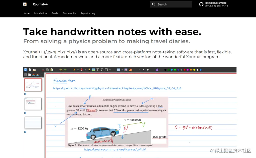Image resolution: width=256 pixels, height=158 pixels.
Task: Click the New document icon
Action: (x=30, y=70)
